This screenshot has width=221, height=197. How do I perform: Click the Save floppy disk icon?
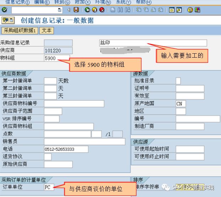pyautogui.click(x=76, y=10)
